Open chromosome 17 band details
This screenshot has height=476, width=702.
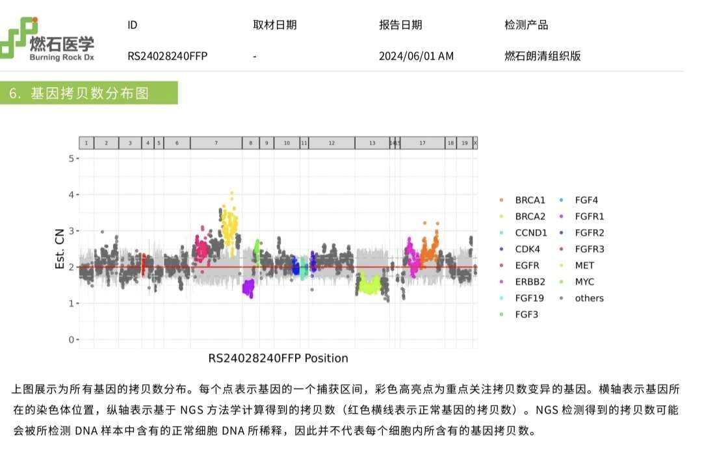pyautogui.click(x=424, y=142)
